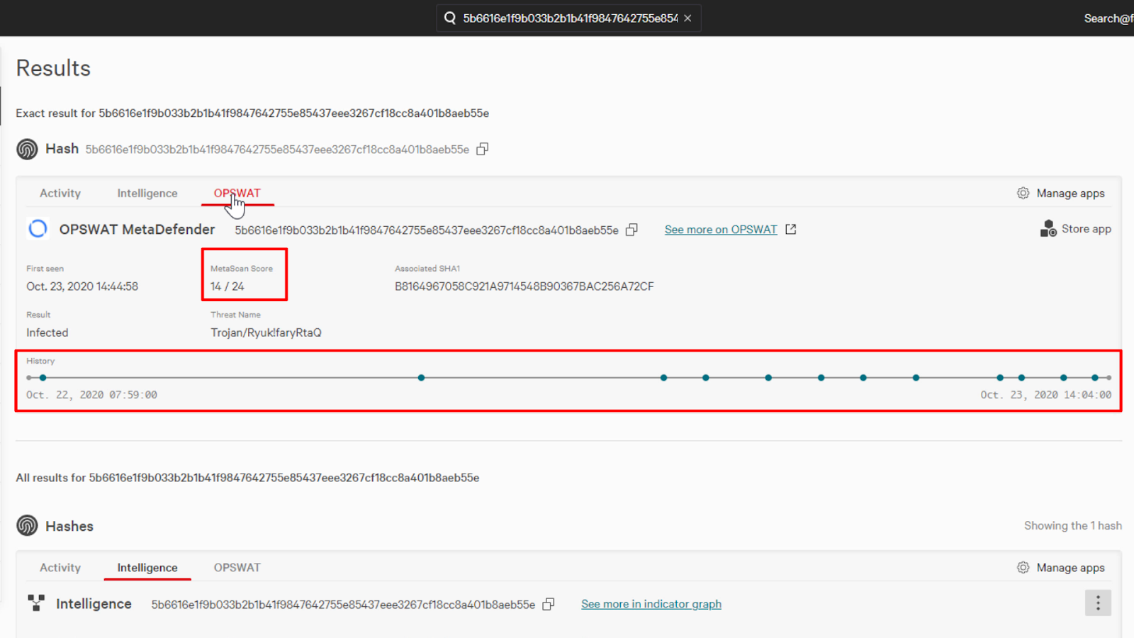The width and height of the screenshot is (1134, 638).
Task: Select Intelligence tab under Hashes section
Action: coord(147,567)
